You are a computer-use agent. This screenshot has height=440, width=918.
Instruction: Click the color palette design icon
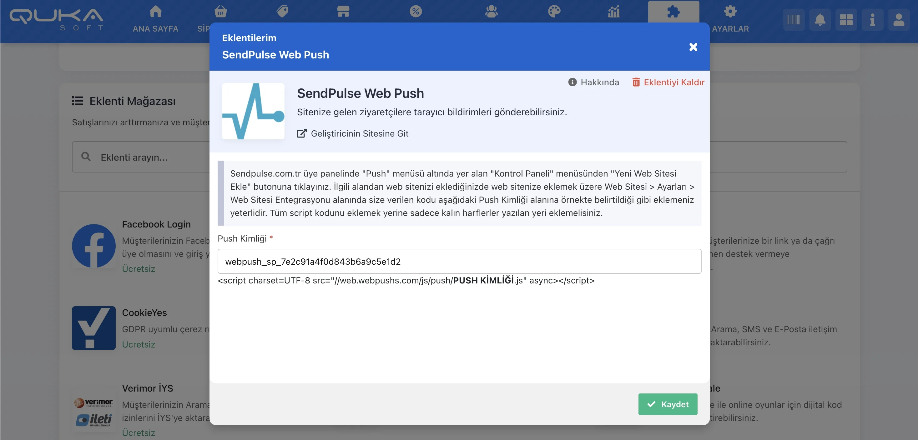(554, 11)
